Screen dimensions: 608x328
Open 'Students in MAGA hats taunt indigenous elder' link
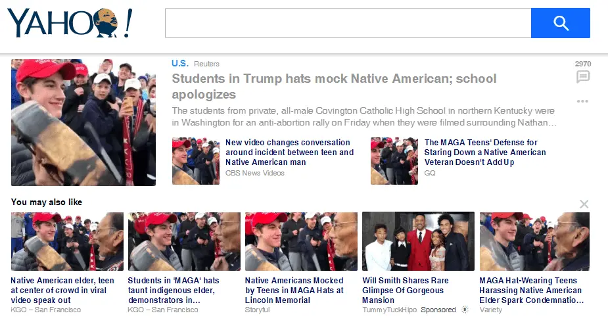[x=174, y=290]
